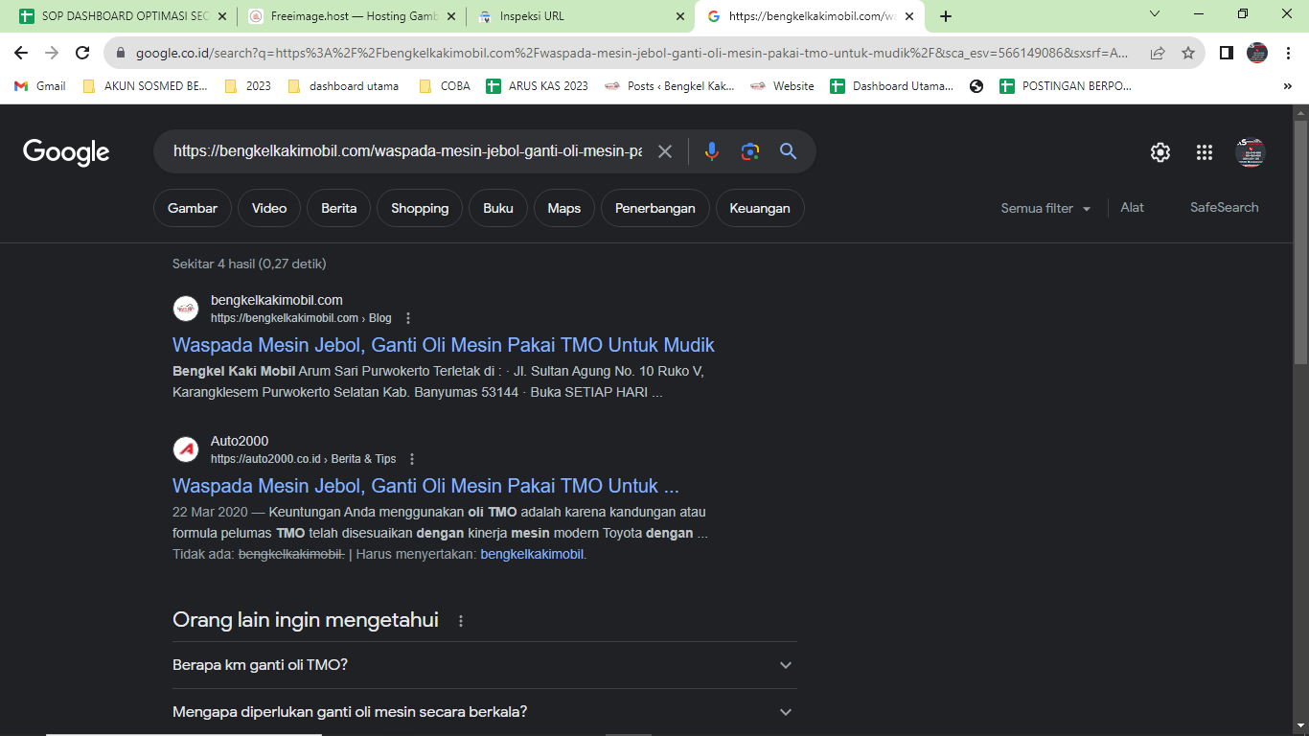Share this page via address bar icon

click(x=1158, y=54)
